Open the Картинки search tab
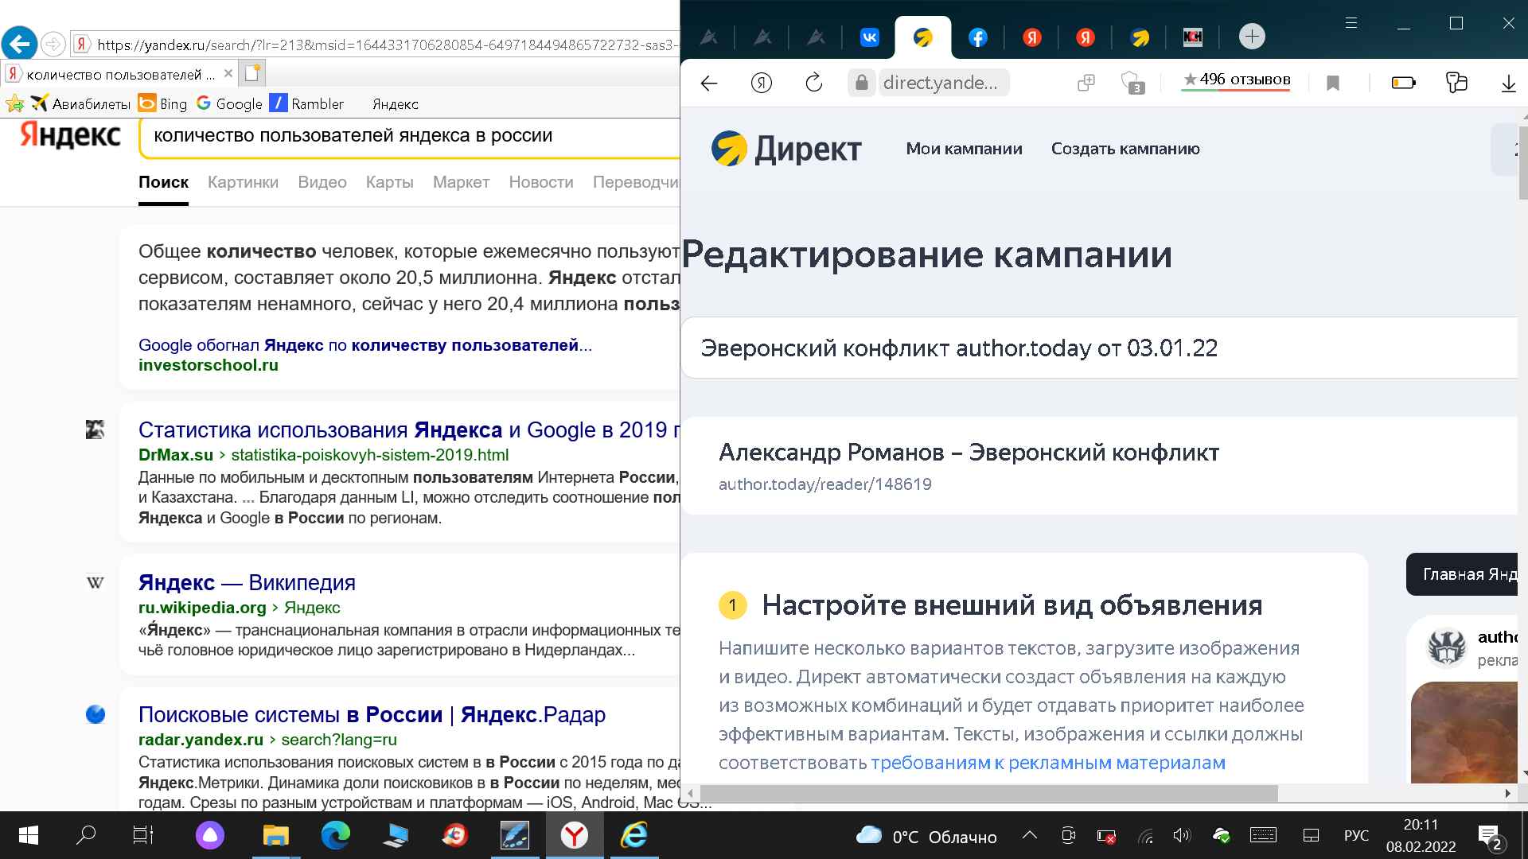This screenshot has width=1528, height=859. pos(243,182)
